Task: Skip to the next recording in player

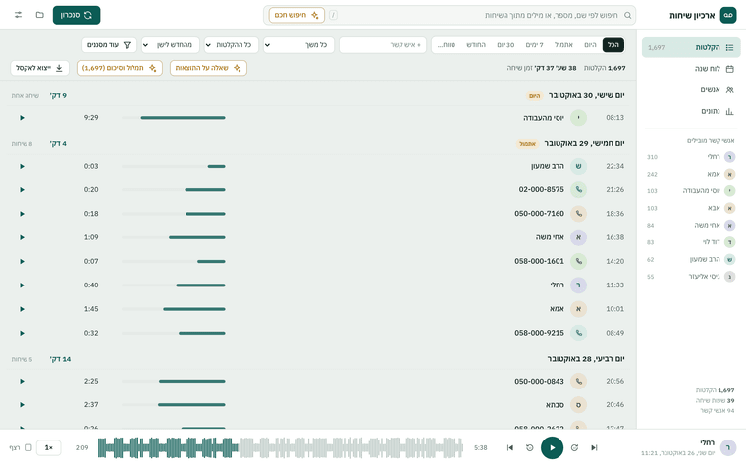Action: tap(594, 447)
